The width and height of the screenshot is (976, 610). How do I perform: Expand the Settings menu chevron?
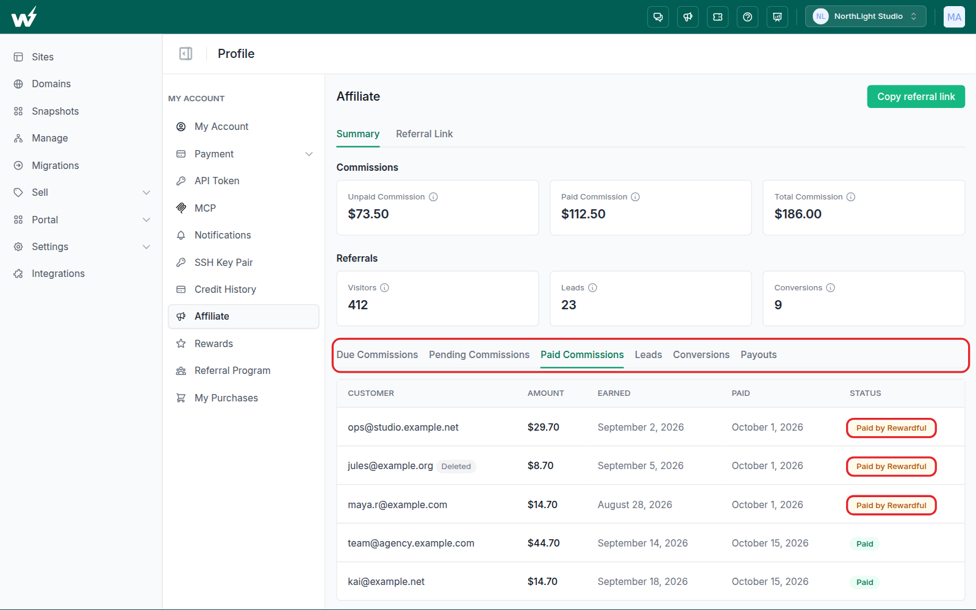pos(146,247)
